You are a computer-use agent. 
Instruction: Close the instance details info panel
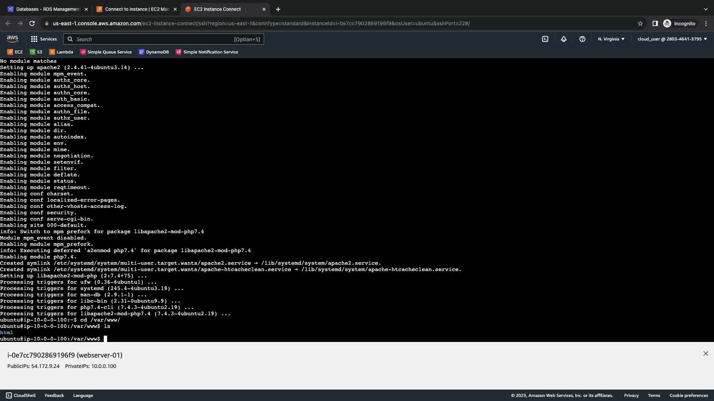[x=705, y=353]
